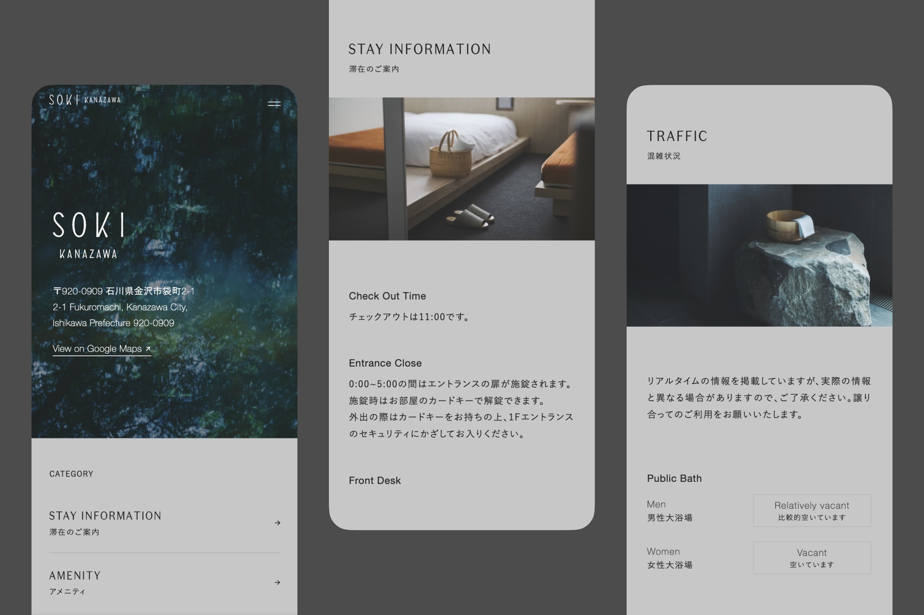Click the arrow next to Stay Information
This screenshot has width=924, height=615.
click(x=278, y=523)
